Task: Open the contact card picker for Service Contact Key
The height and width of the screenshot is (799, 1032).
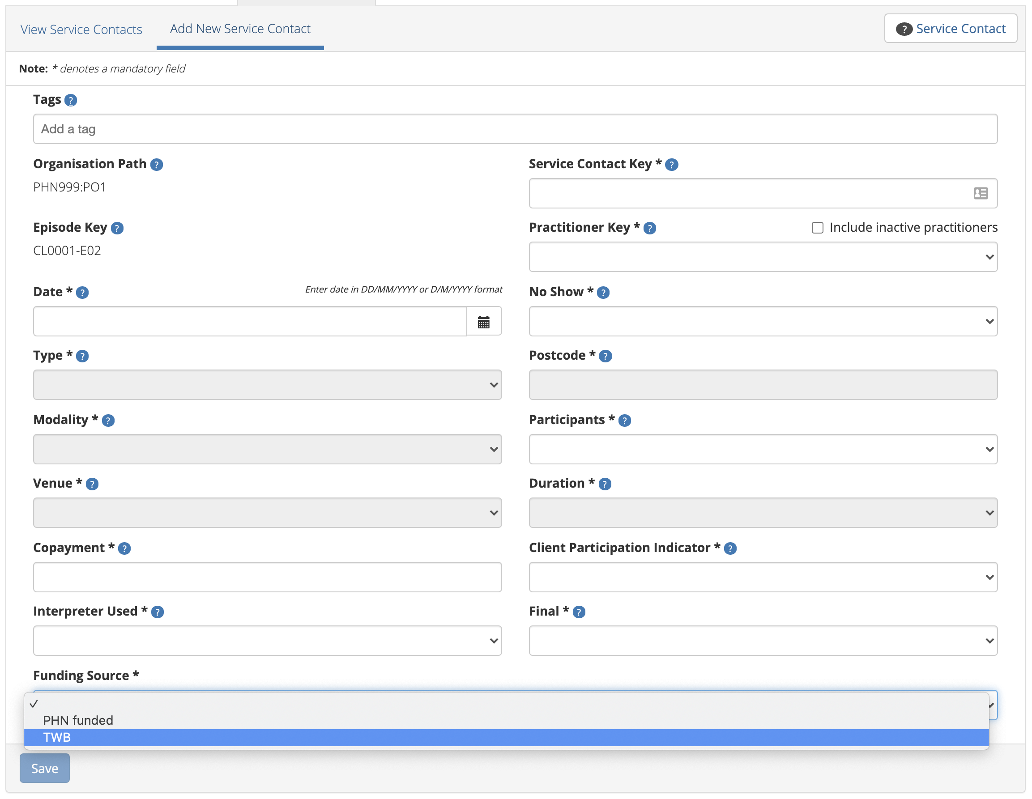Action: coord(981,193)
